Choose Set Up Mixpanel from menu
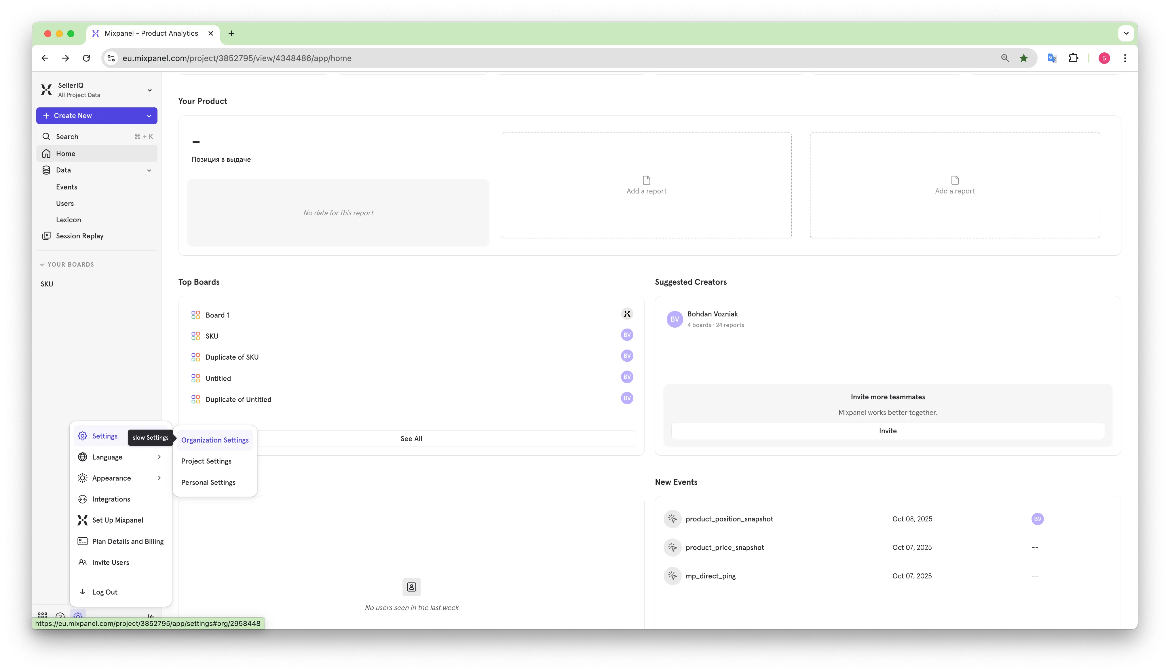The height and width of the screenshot is (672, 1170). coord(120,520)
